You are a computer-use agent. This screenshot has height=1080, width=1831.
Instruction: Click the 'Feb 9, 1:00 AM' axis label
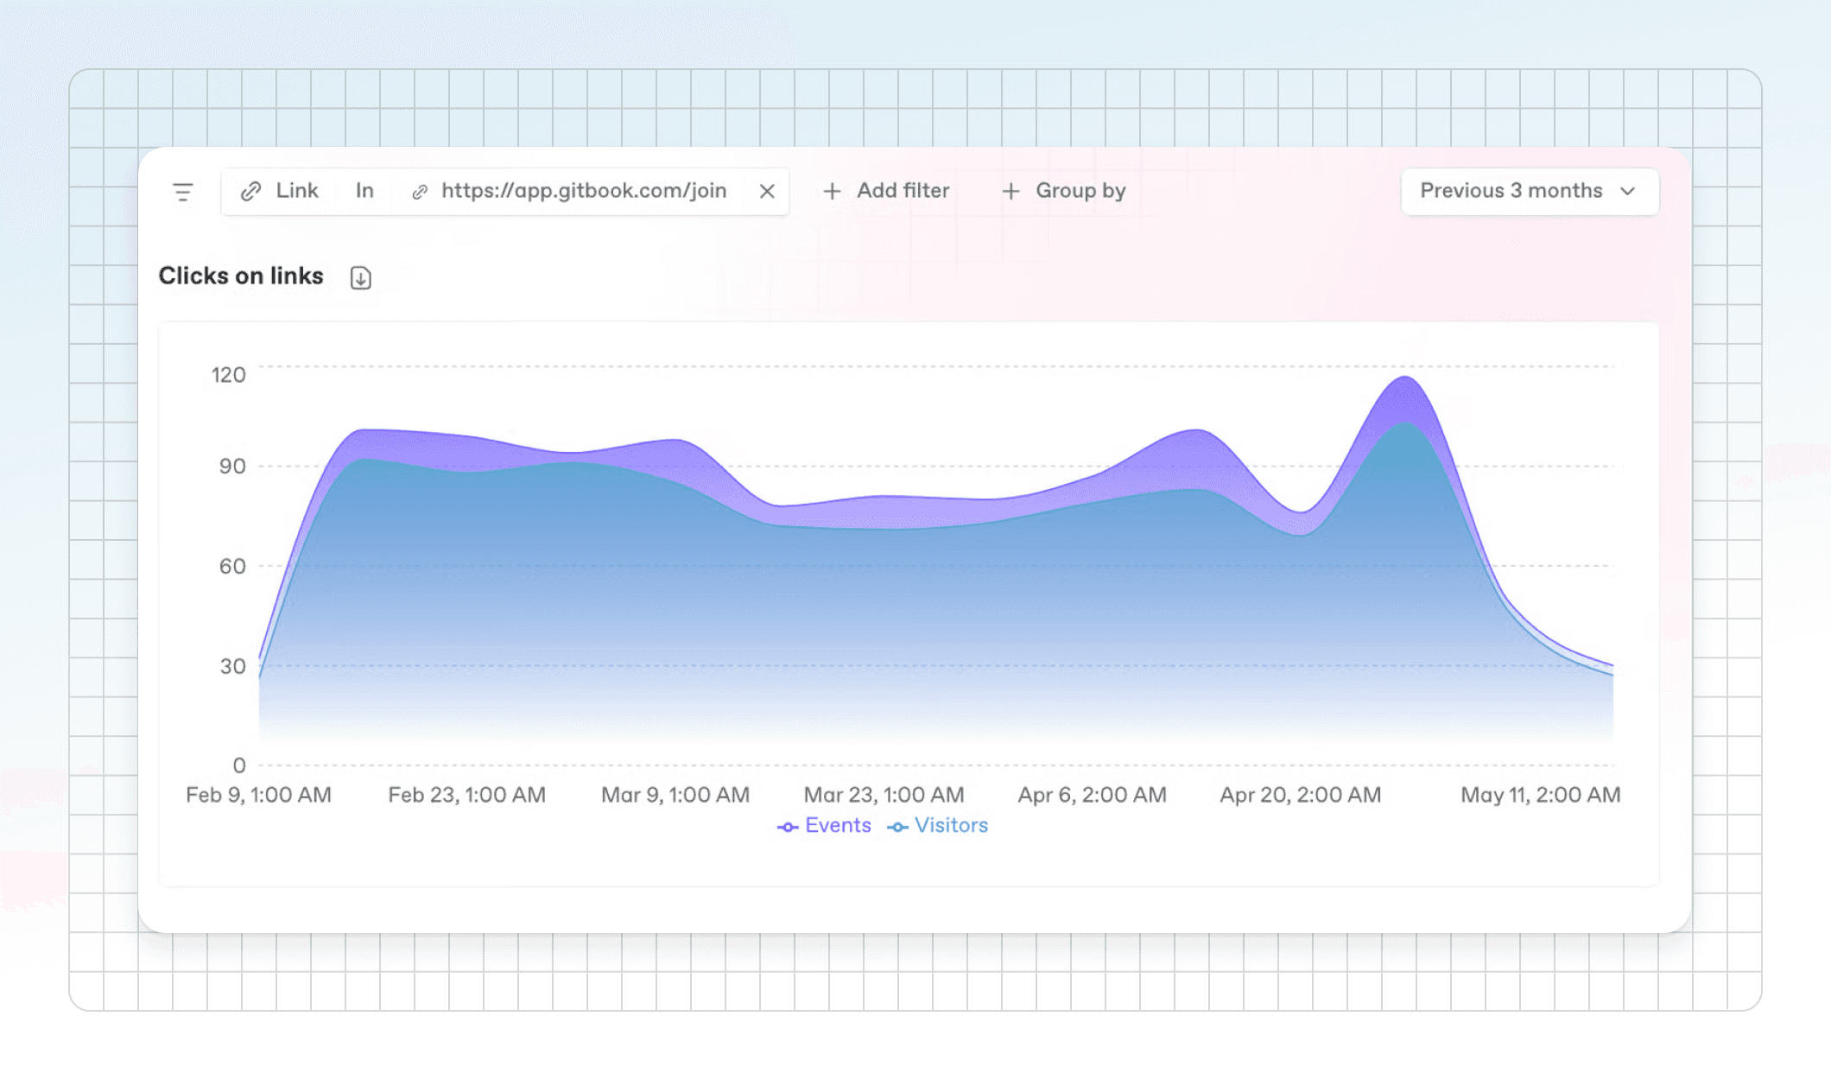tap(258, 795)
